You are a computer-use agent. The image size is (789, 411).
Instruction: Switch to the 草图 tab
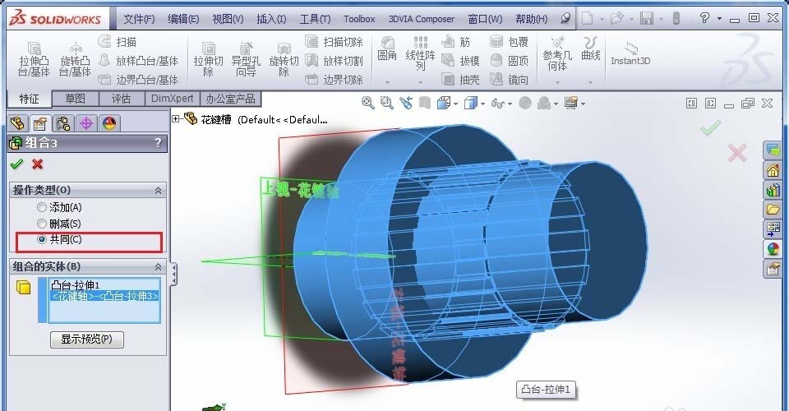point(75,99)
